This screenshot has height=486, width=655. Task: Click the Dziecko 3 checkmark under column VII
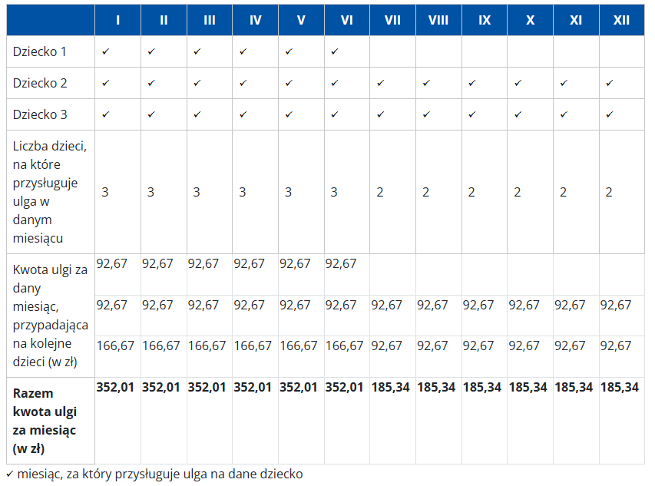380,114
